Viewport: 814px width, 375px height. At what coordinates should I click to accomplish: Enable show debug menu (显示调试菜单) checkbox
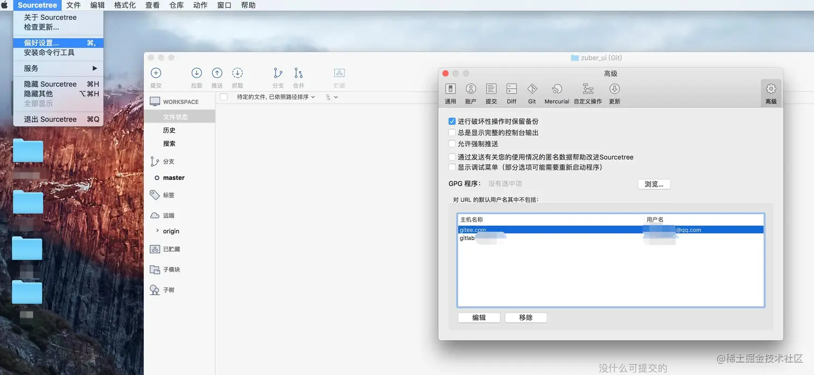click(x=452, y=167)
